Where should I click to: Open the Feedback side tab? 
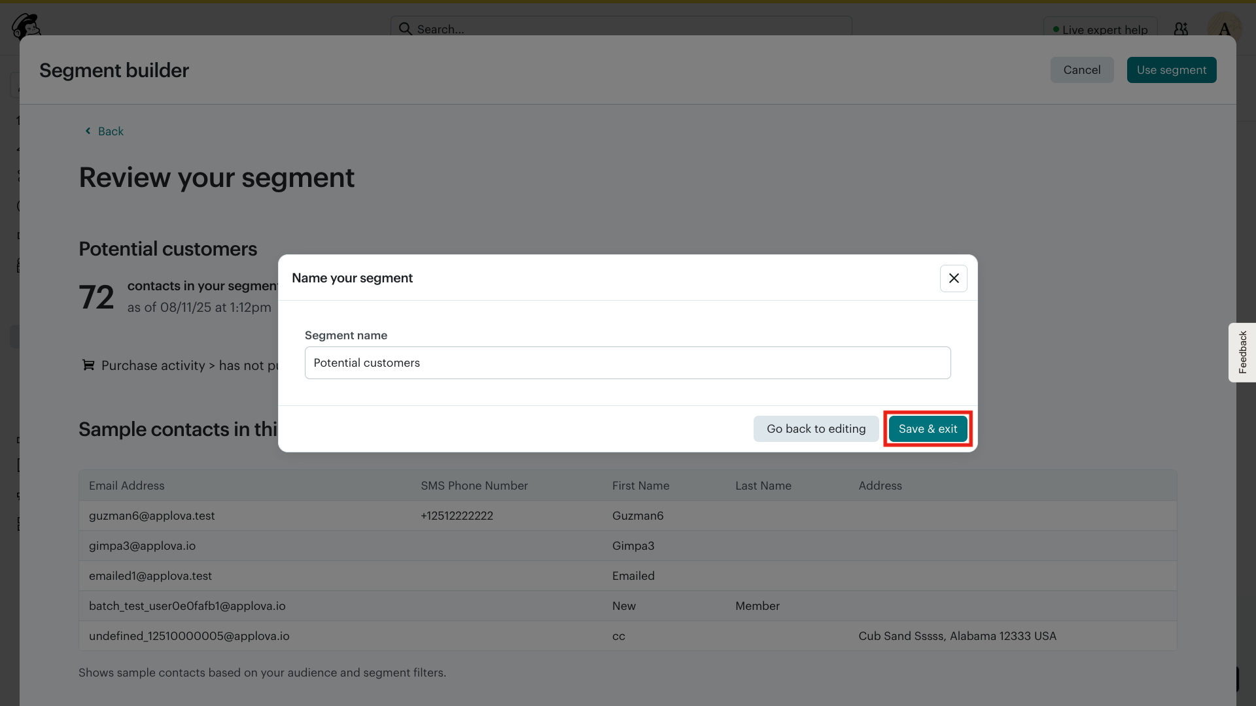[x=1242, y=352]
